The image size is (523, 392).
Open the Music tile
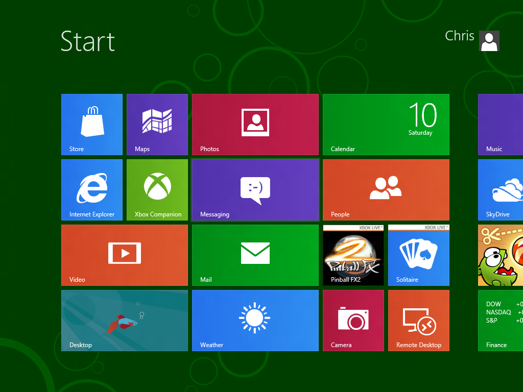(501, 124)
